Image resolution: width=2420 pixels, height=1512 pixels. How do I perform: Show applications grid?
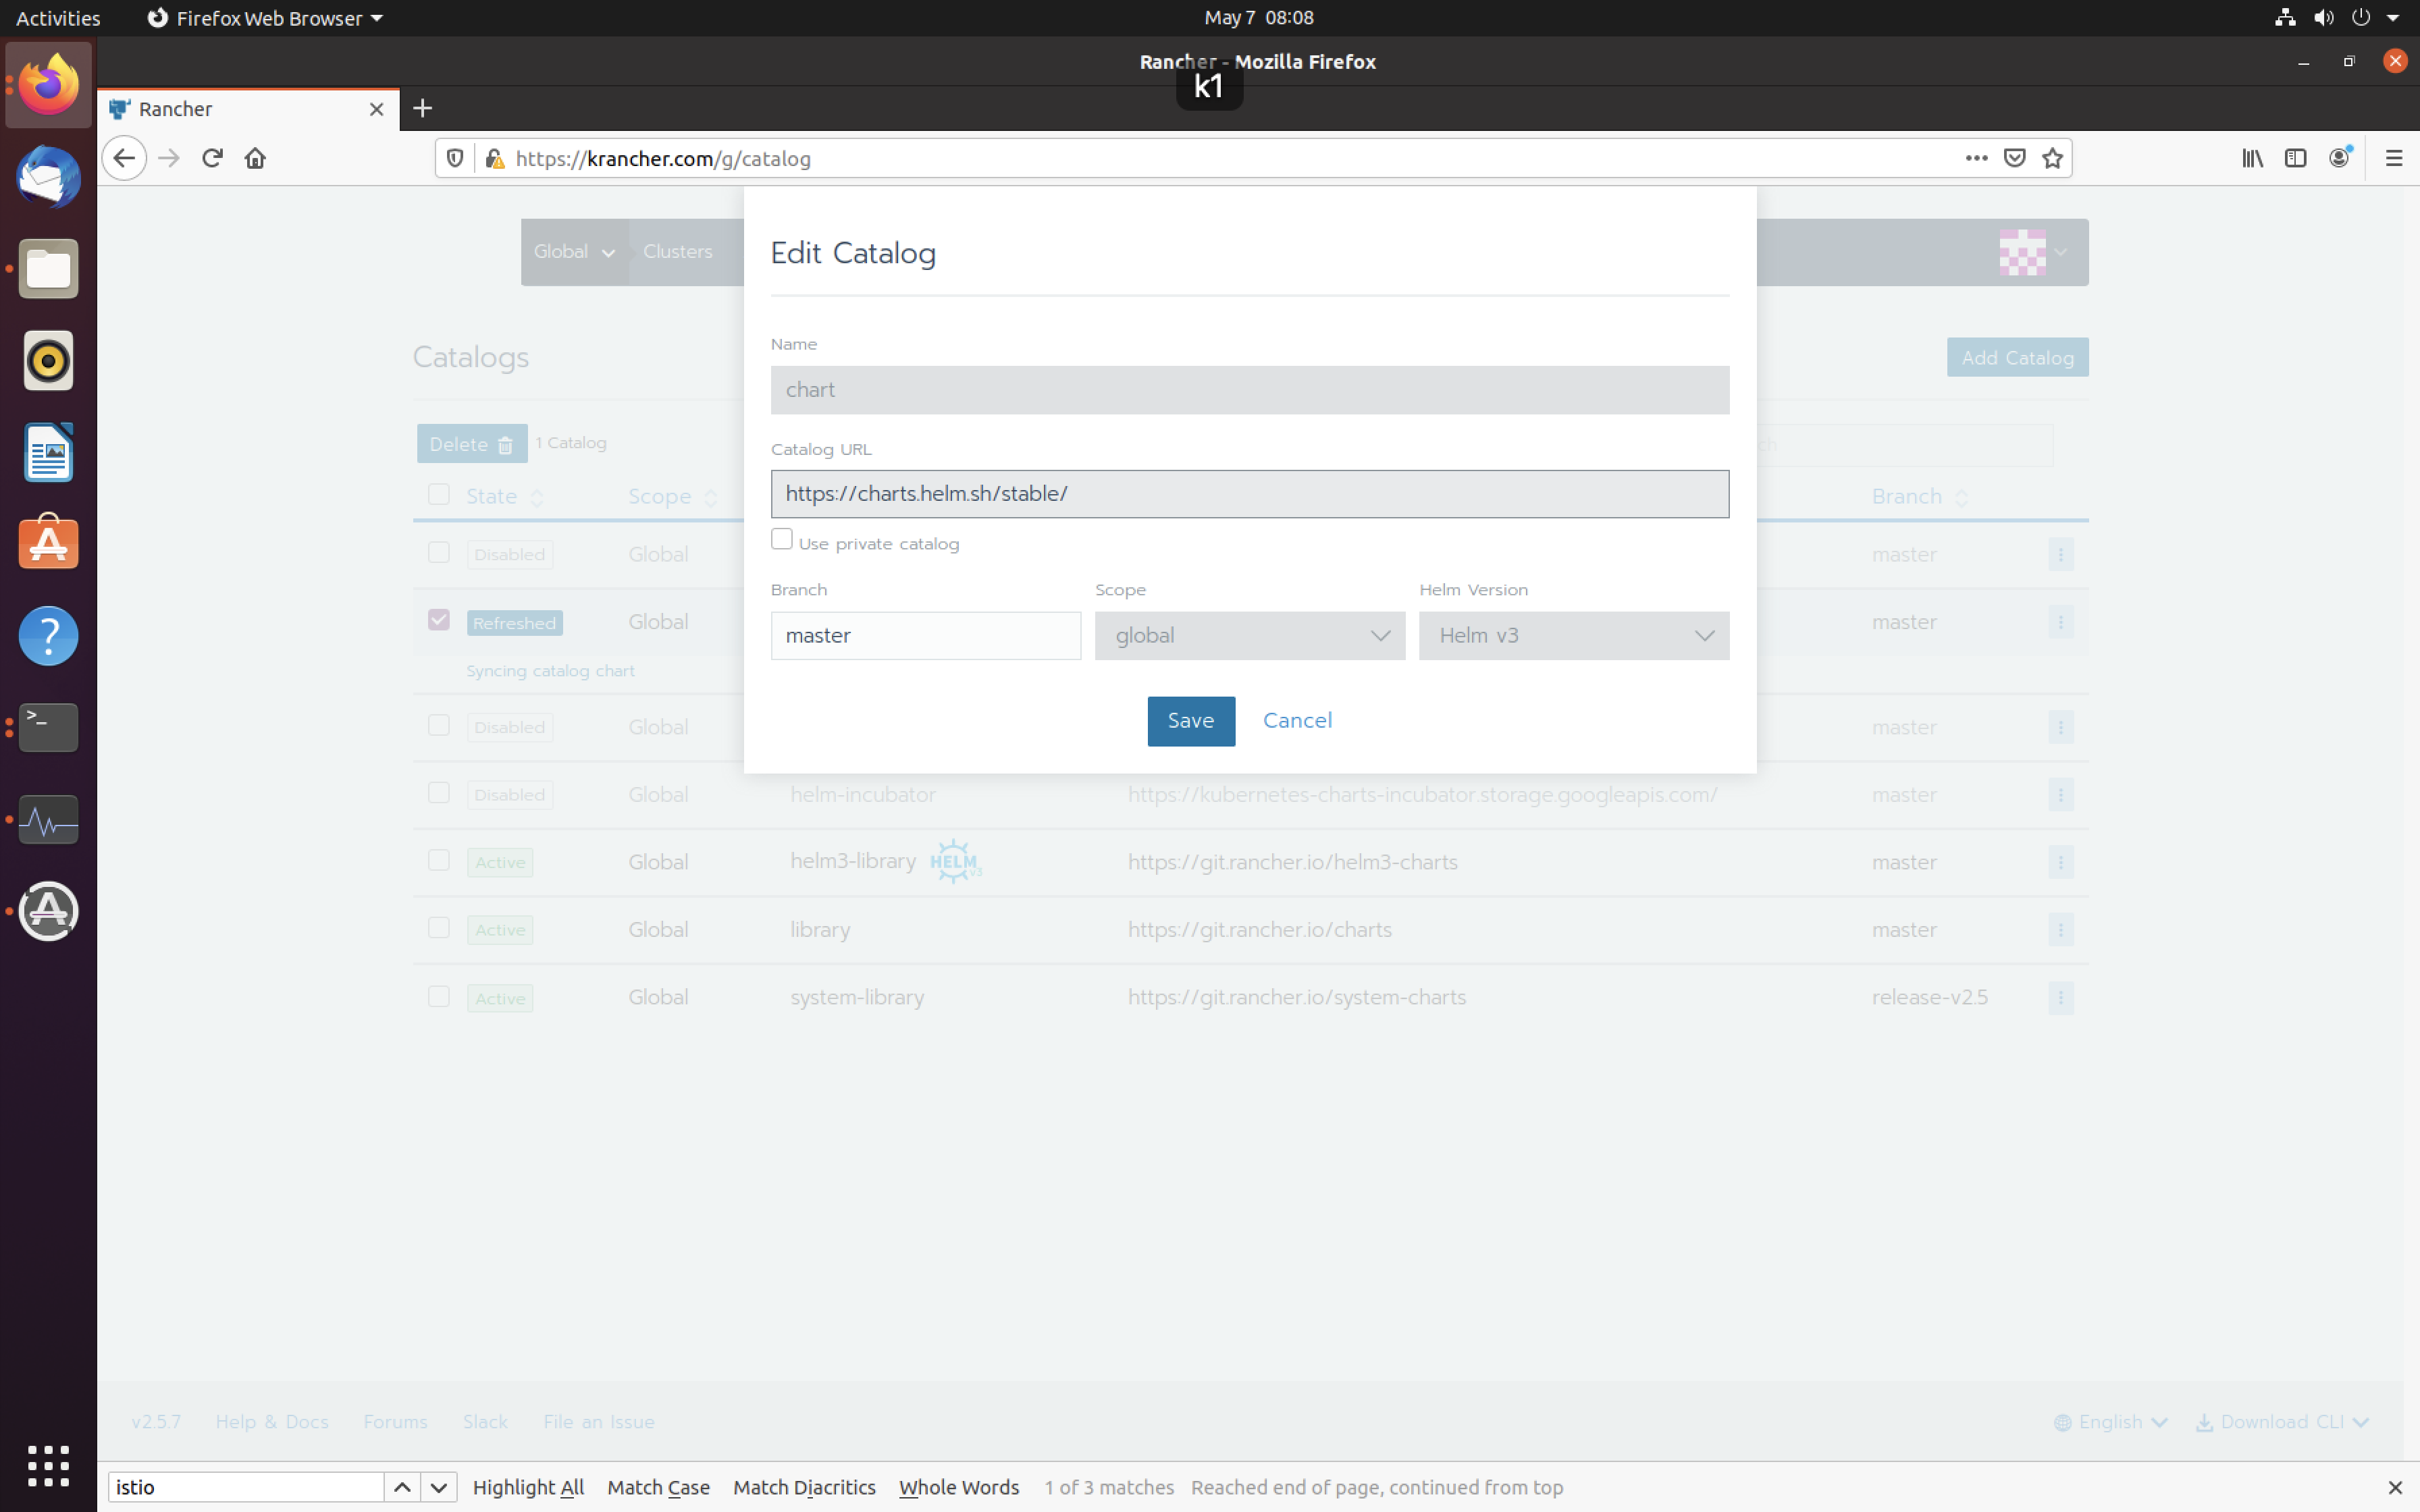tap(48, 1466)
